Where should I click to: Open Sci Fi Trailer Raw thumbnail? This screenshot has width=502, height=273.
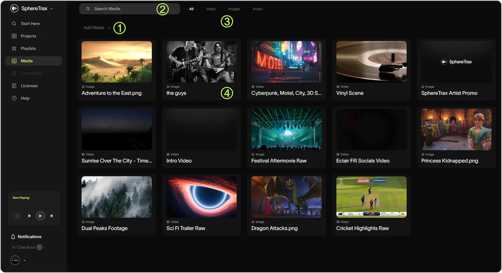(x=201, y=197)
